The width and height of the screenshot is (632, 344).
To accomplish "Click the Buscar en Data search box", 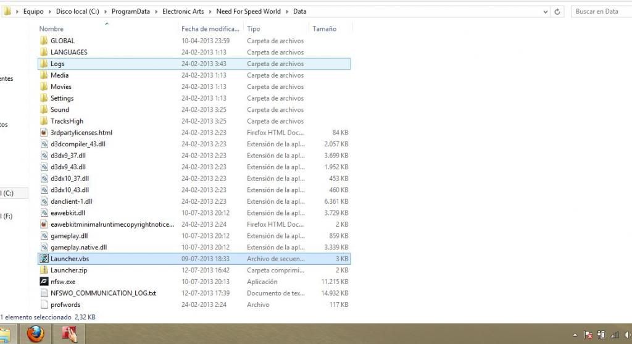I will (x=601, y=12).
